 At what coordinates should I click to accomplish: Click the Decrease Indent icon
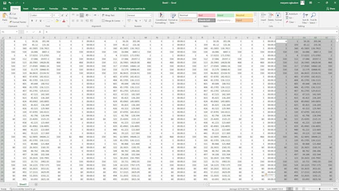pos(87,21)
